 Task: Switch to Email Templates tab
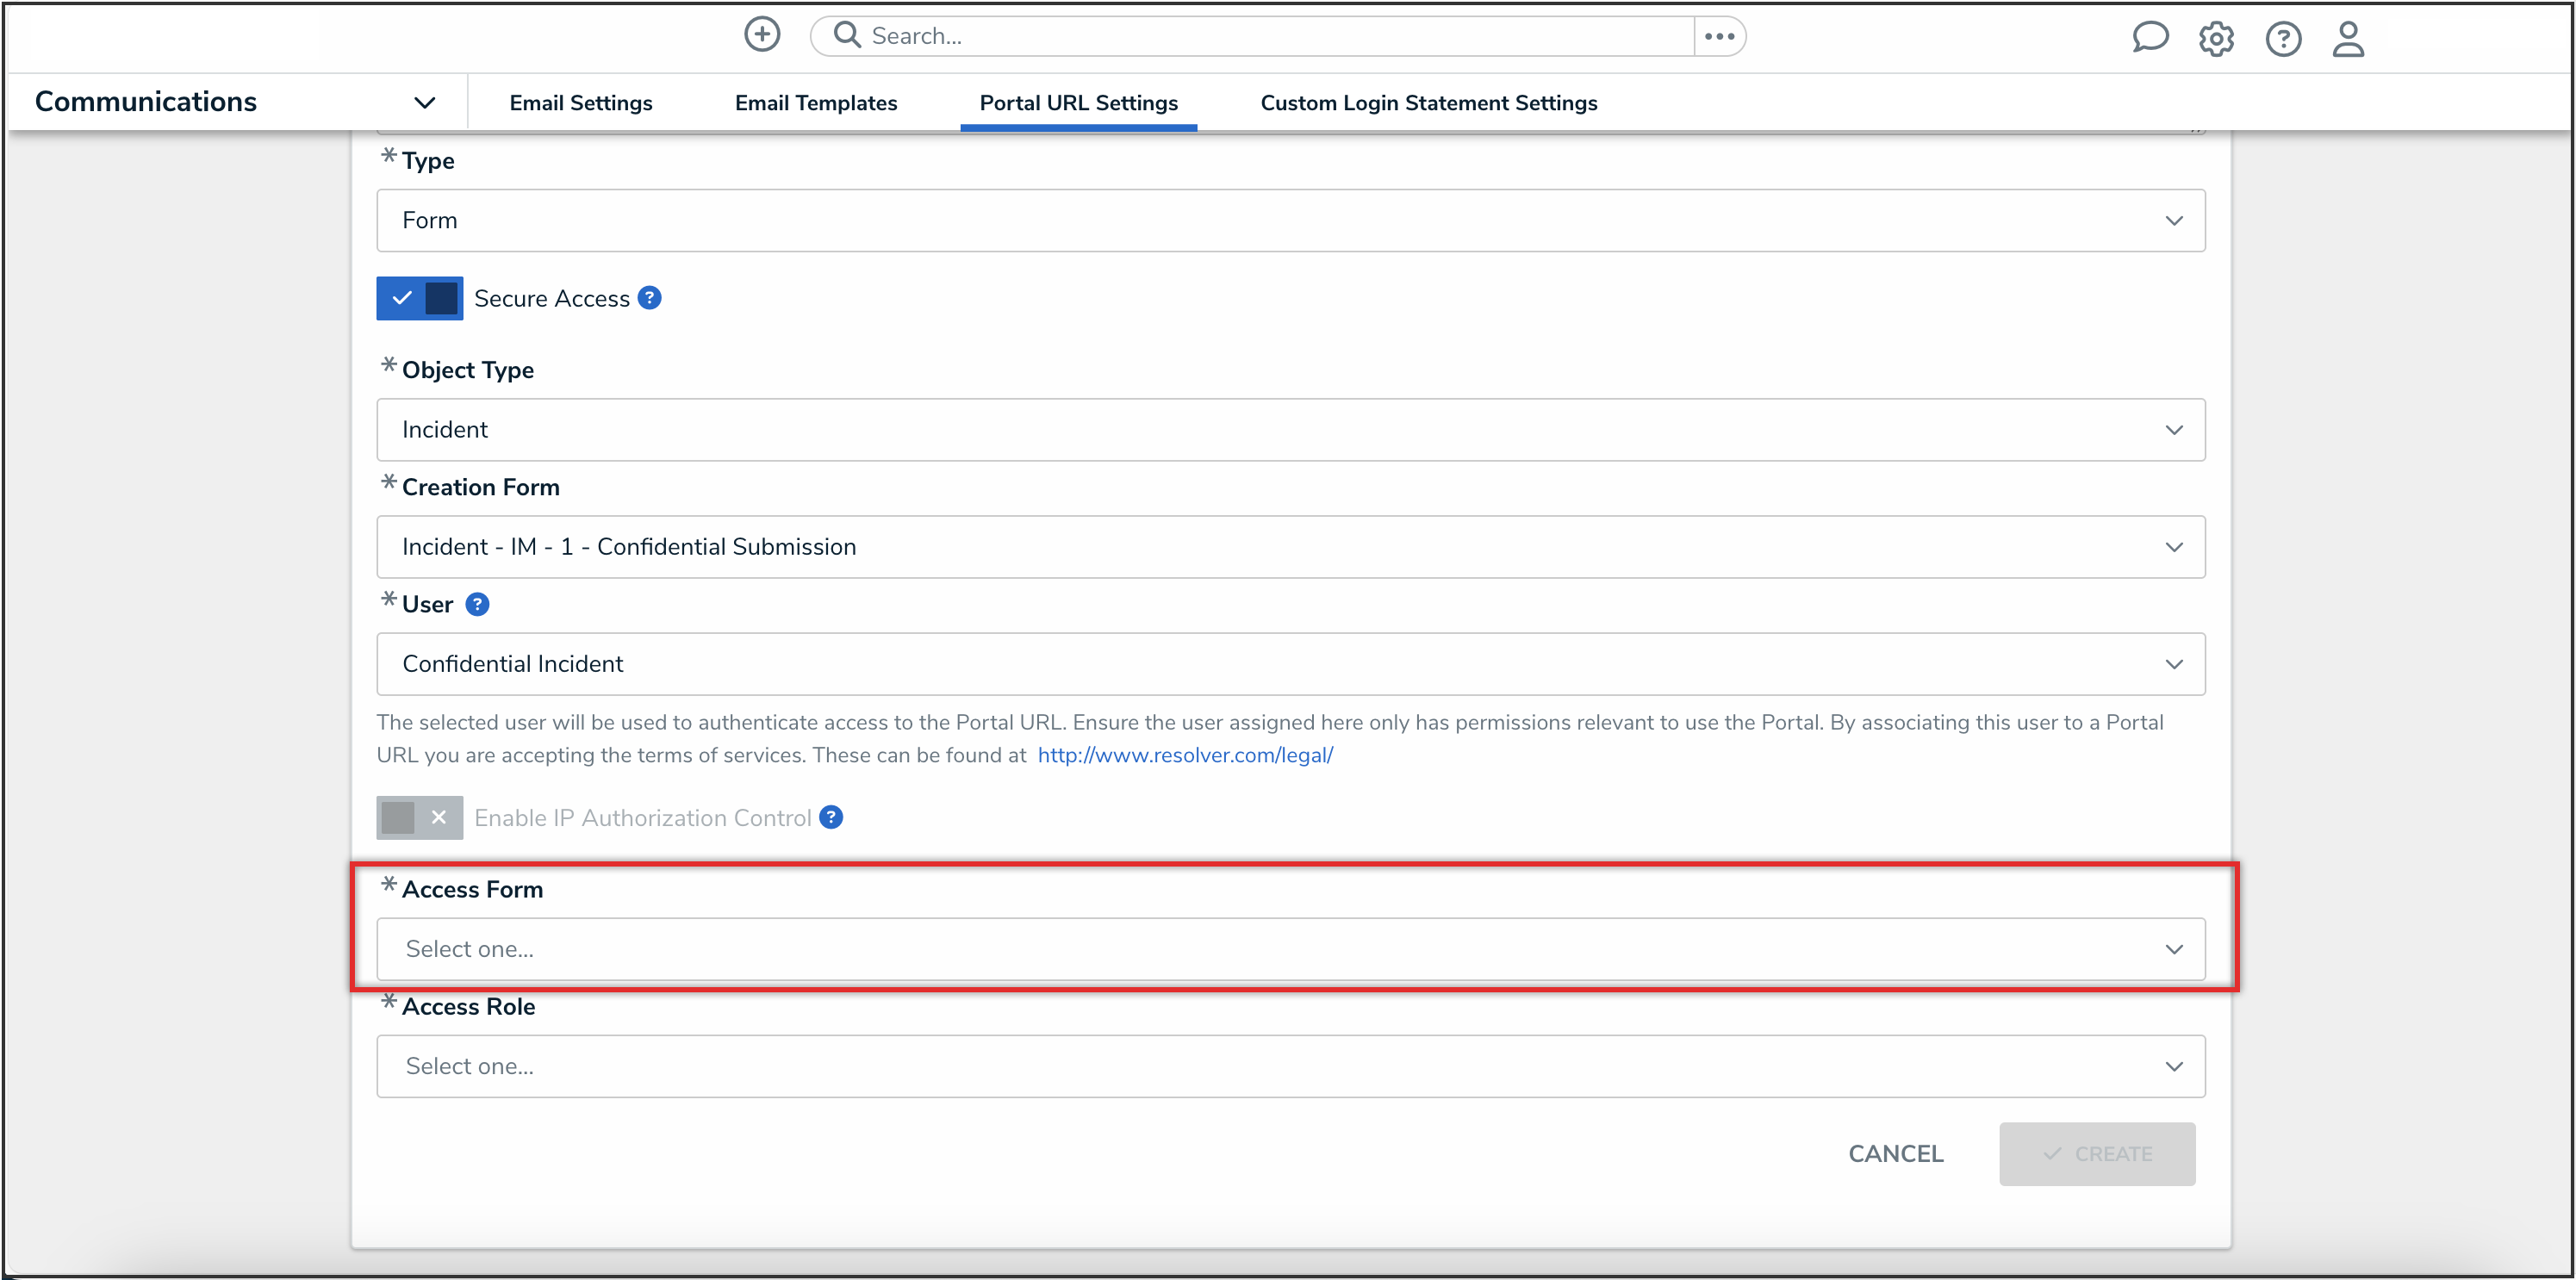[815, 103]
